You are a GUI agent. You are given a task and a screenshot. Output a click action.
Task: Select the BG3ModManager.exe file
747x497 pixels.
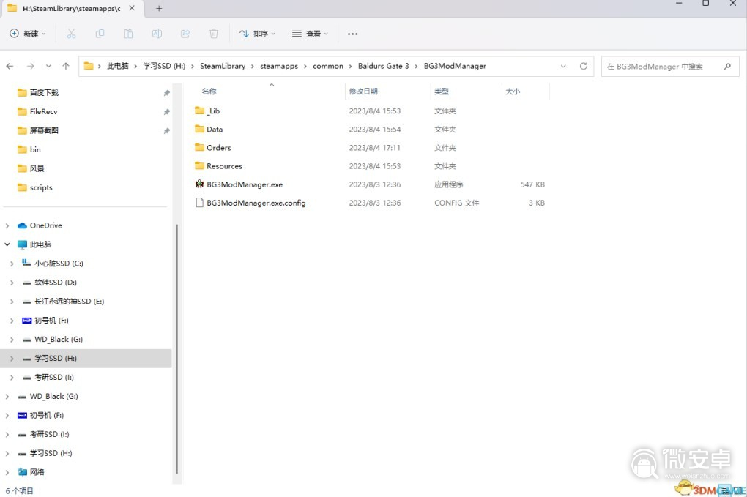coord(244,184)
